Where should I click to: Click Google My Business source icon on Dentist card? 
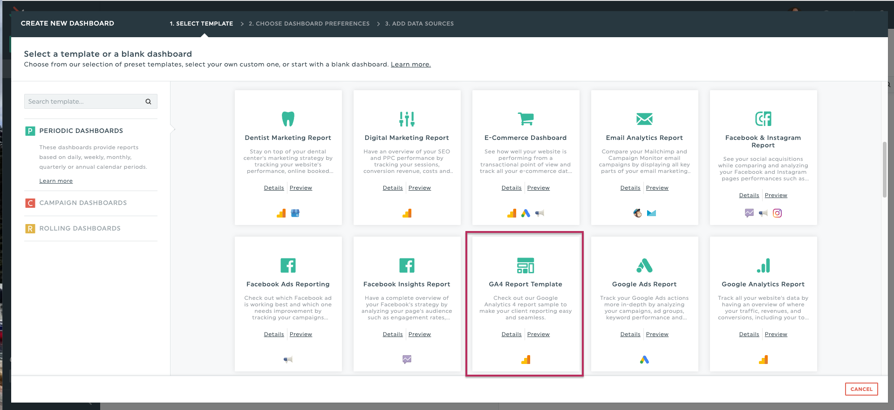coord(295,213)
